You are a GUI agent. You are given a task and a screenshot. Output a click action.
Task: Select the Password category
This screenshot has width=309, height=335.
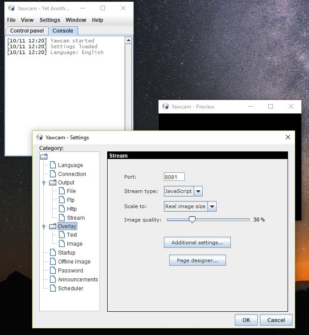tap(71, 271)
